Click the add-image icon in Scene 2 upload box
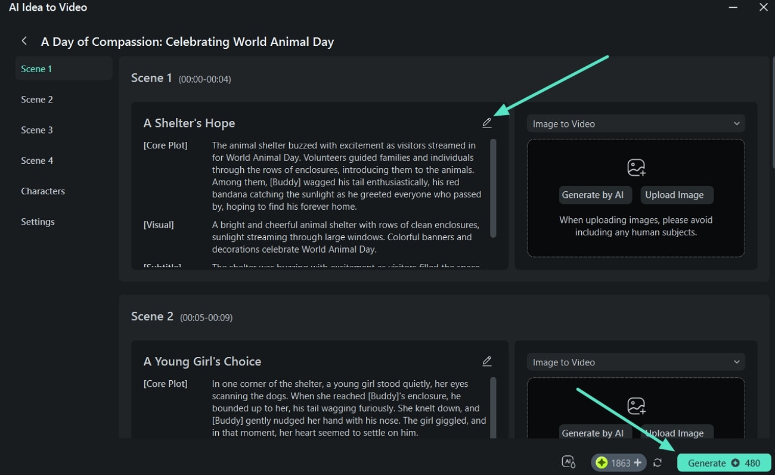The width and height of the screenshot is (775, 475). (636, 406)
